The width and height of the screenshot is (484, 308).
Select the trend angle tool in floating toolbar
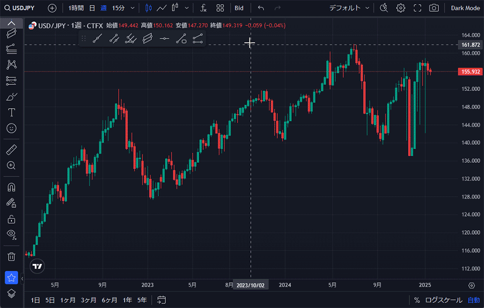[x=181, y=39]
